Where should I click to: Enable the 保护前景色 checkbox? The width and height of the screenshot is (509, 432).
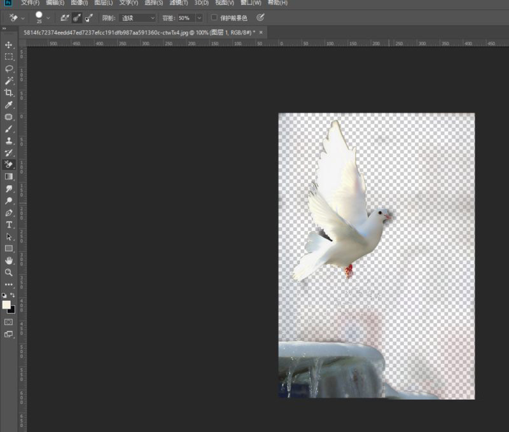[214, 18]
